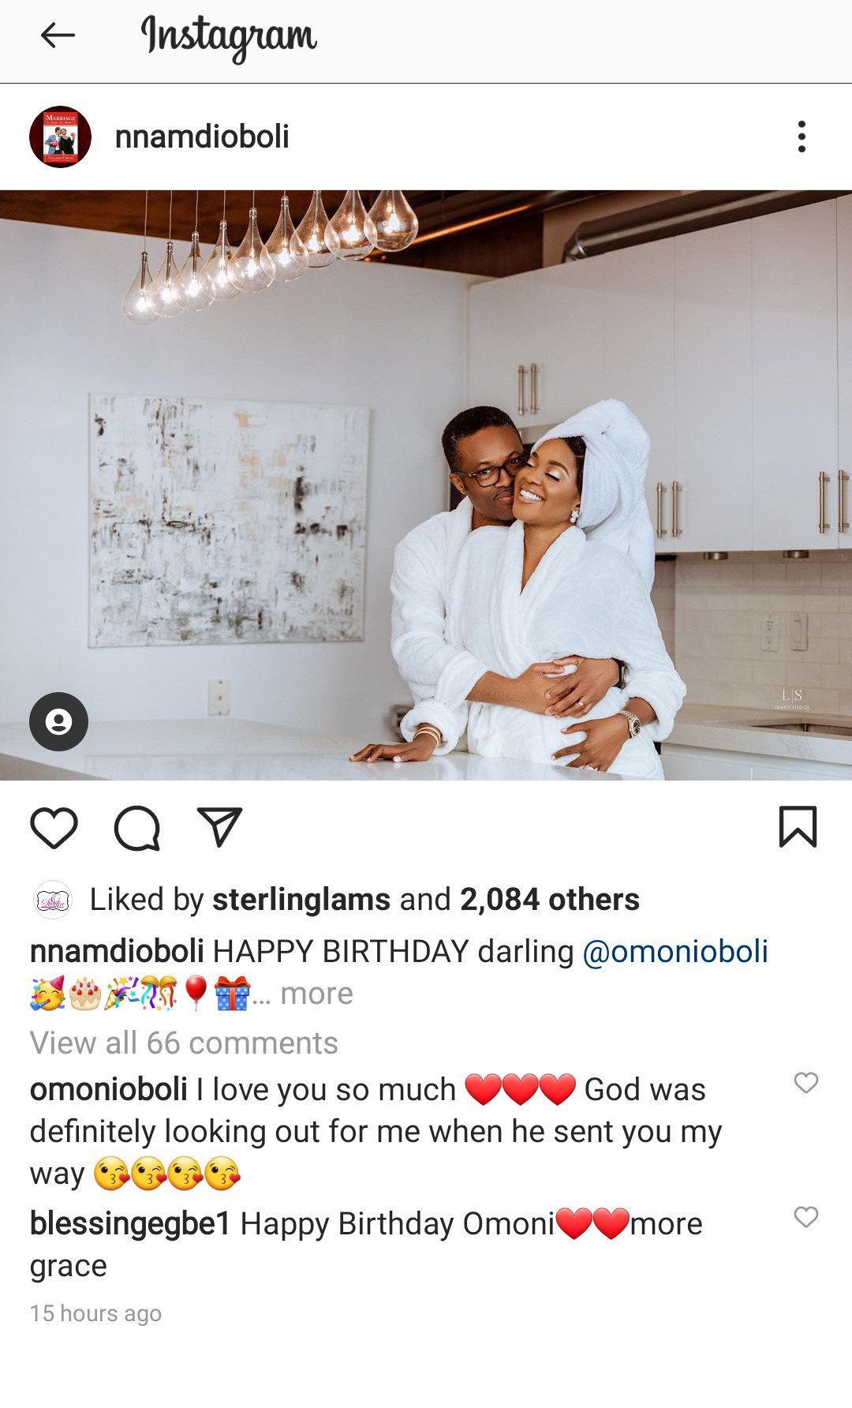The height and width of the screenshot is (1408, 852).
Task: Save post with bookmark icon
Action: coord(798,827)
